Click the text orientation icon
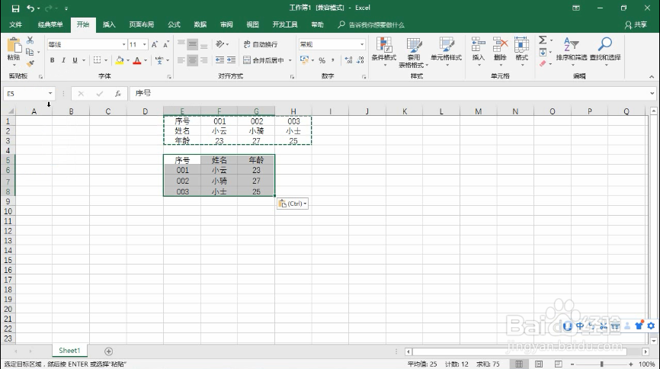This screenshot has height=369, width=660. [x=219, y=44]
